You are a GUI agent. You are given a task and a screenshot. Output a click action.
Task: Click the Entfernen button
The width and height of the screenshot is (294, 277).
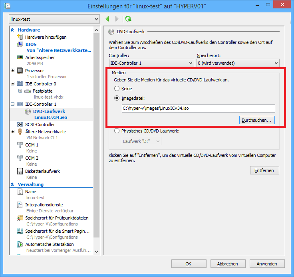pos(264,170)
